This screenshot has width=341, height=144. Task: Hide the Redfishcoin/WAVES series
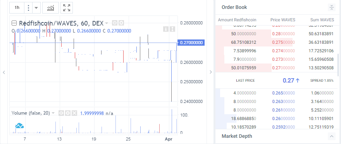(115, 23)
